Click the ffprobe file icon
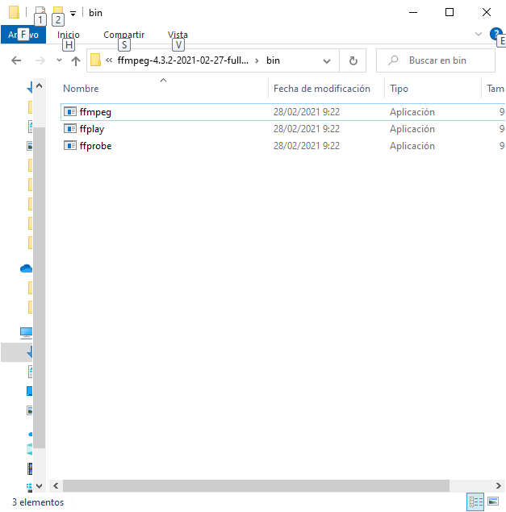Viewport: 506px width, 512px height. pos(70,146)
